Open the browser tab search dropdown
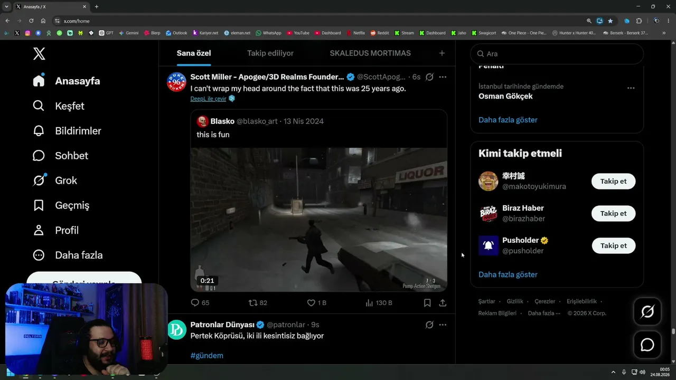Viewport: 676px width, 380px height. [x=6, y=7]
